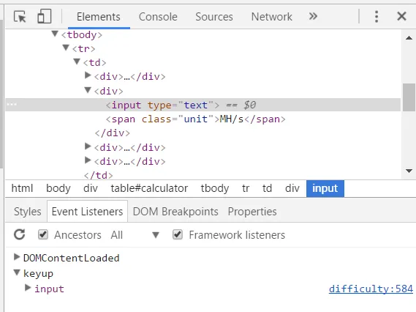Viewport: 416px width, 312px height.
Task: Toggle the device toolbar icon
Action: (44, 16)
